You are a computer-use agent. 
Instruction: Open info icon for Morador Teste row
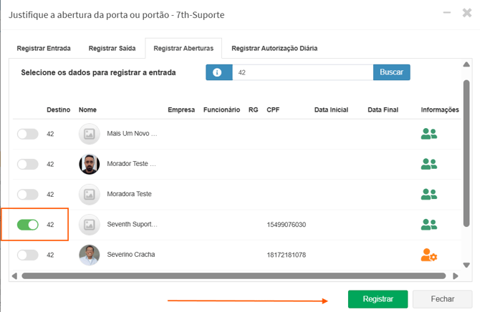click(428, 164)
